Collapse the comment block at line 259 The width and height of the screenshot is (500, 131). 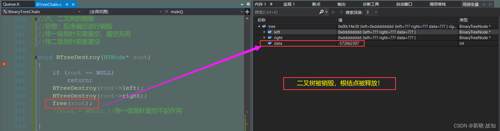click(x=36, y=19)
